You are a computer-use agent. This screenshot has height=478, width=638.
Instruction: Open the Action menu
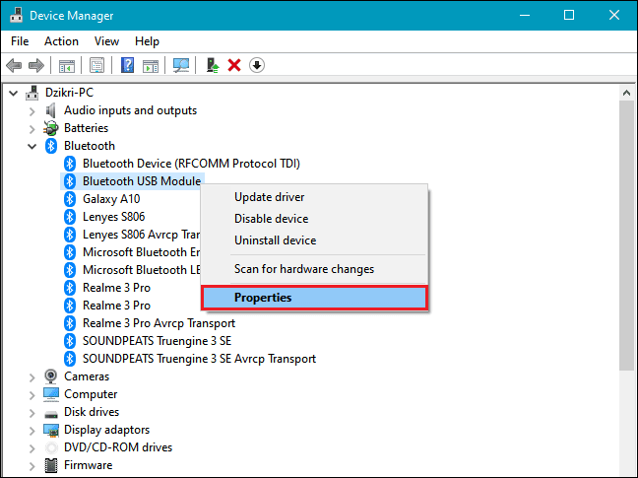(x=61, y=41)
